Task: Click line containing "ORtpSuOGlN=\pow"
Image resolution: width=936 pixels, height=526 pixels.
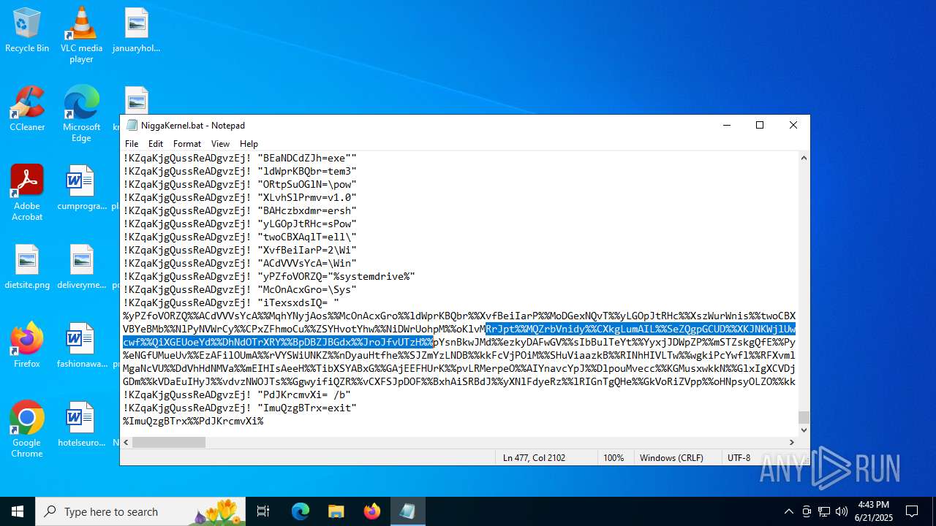Action: [x=240, y=184]
